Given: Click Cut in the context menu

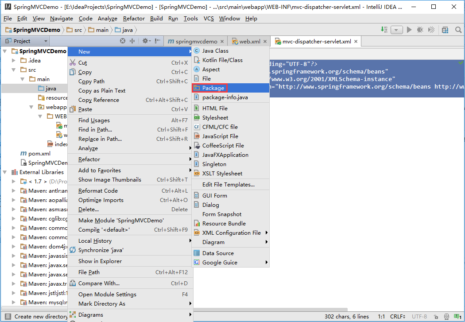Looking at the screenshot, I should pos(130,62).
